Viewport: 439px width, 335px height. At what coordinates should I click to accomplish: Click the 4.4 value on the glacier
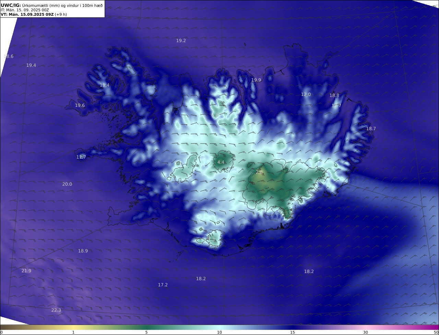(x=221, y=162)
